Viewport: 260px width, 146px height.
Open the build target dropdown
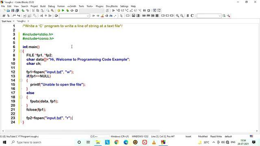tap(92, 11)
